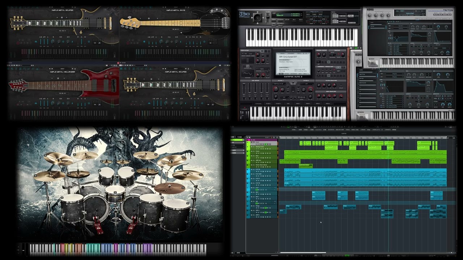Click the D-50 KEYBOARD button
The width and height of the screenshot is (463, 260).
[280, 21]
